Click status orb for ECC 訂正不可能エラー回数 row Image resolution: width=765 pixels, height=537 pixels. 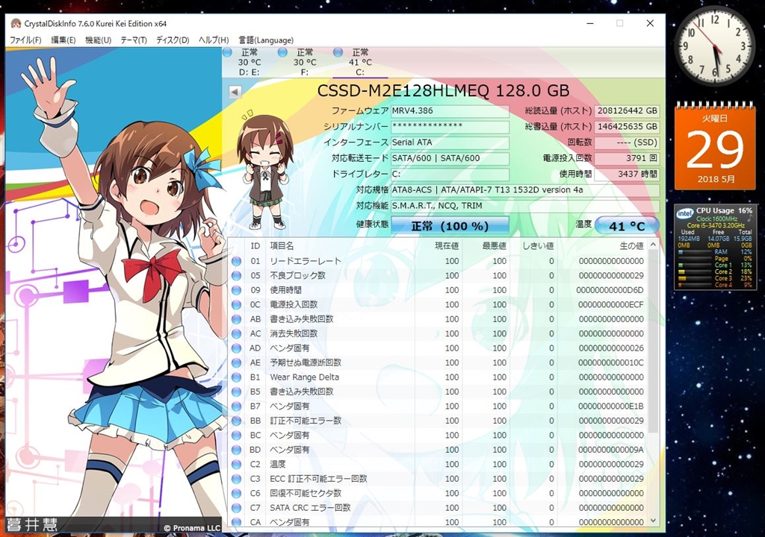point(237,479)
